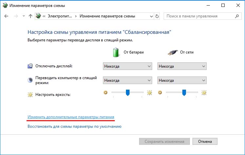This screenshot has height=155, width=245.
Task: Click the power plug icon
Action: coord(173,53)
